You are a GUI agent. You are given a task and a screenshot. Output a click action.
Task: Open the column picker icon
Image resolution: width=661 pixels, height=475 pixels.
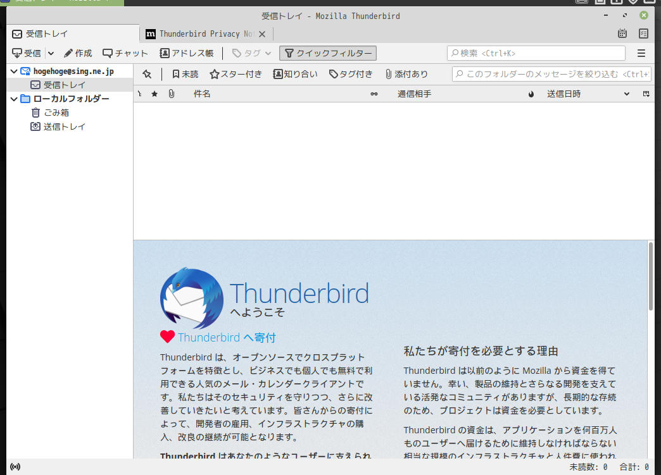(646, 94)
